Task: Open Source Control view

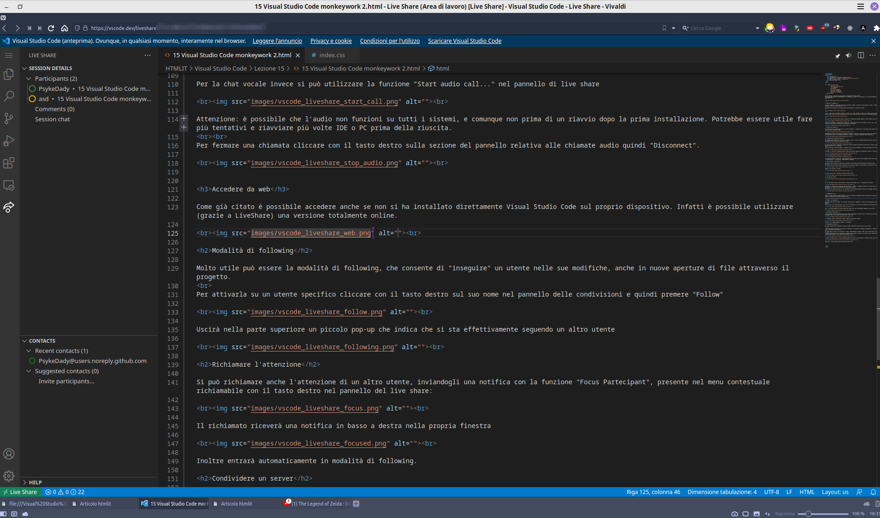Action: 9,119
